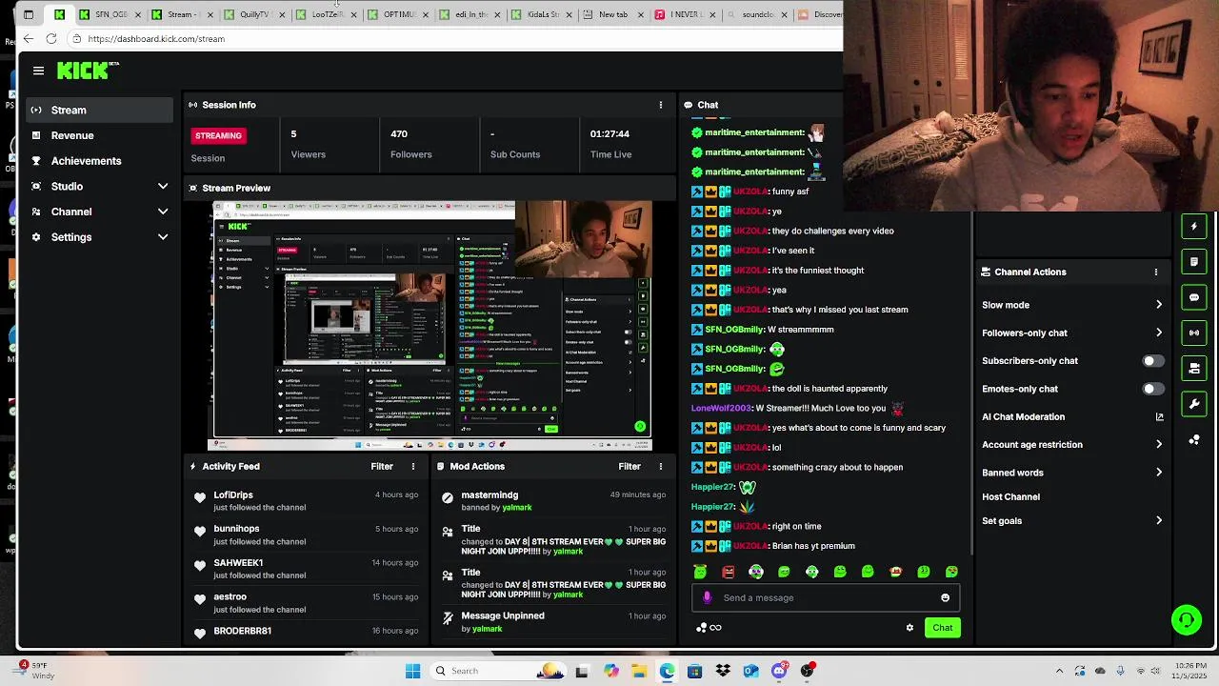Click the broadcast signal icon in right rail
Viewport: 1219px width, 686px height.
pos(1194,333)
